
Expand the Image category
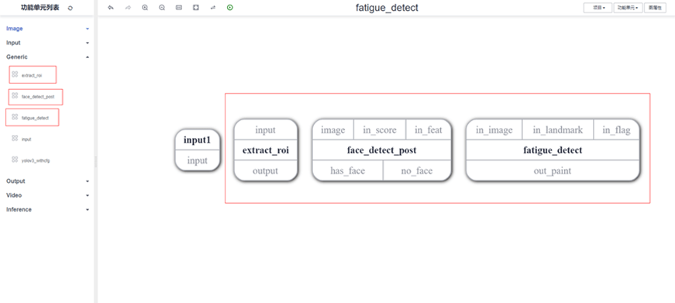88,29
